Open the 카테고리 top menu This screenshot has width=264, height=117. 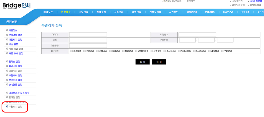tap(101, 12)
